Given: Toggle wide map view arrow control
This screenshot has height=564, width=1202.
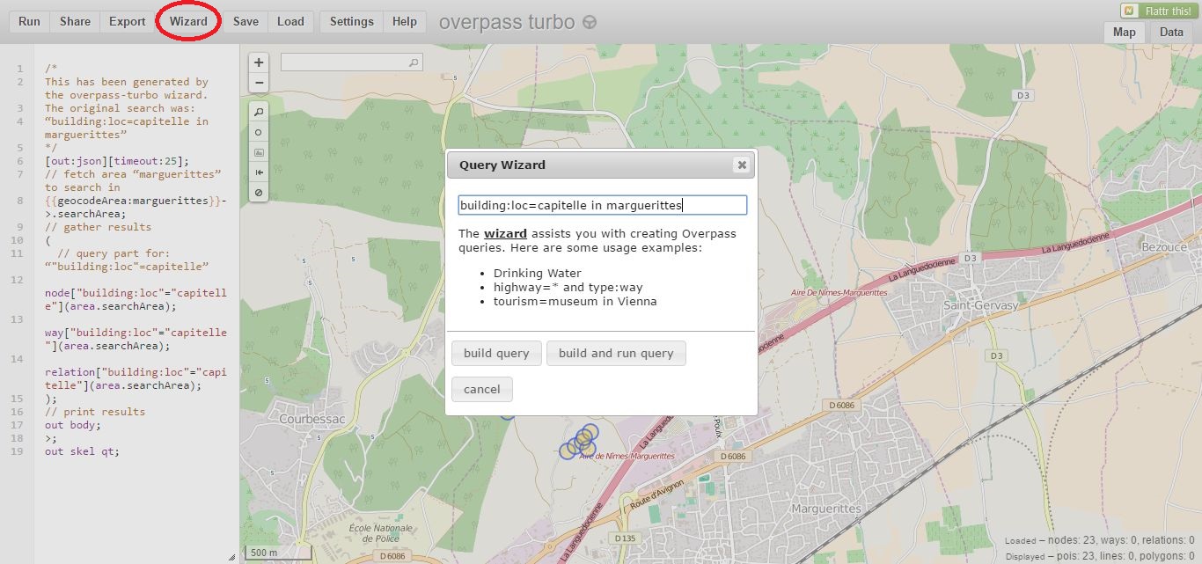Looking at the screenshot, I should [x=259, y=172].
